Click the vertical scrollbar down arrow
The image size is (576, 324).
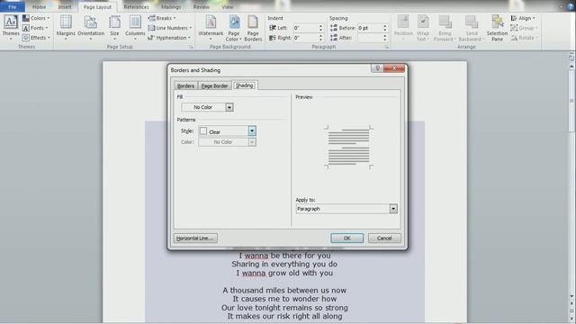571,296
